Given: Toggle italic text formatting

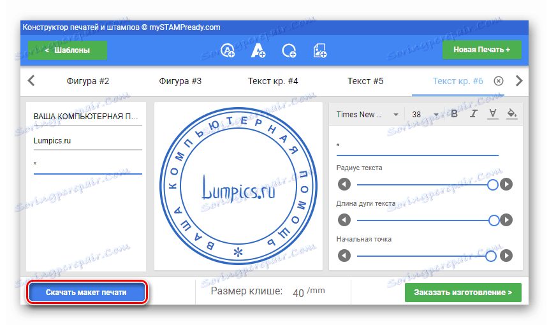Looking at the screenshot, I should pos(473,113).
